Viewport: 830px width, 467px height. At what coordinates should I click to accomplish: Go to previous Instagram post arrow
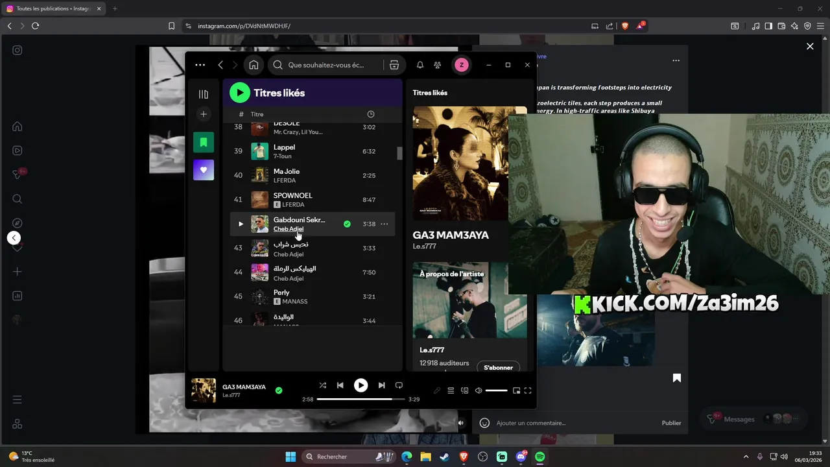[x=14, y=238]
